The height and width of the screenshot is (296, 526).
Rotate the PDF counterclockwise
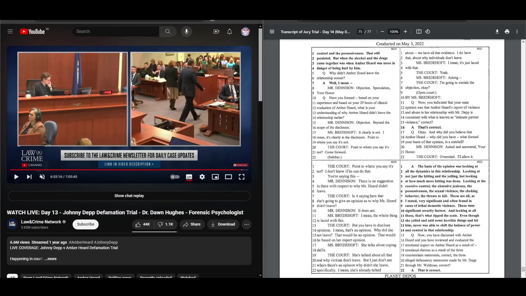(x=427, y=32)
